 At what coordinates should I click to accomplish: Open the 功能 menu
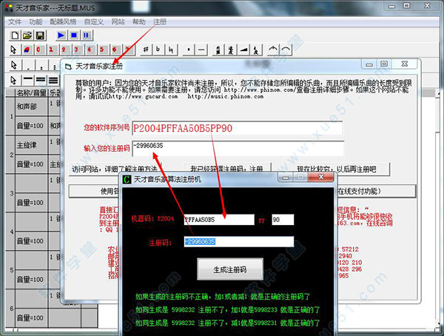pyautogui.click(x=36, y=21)
